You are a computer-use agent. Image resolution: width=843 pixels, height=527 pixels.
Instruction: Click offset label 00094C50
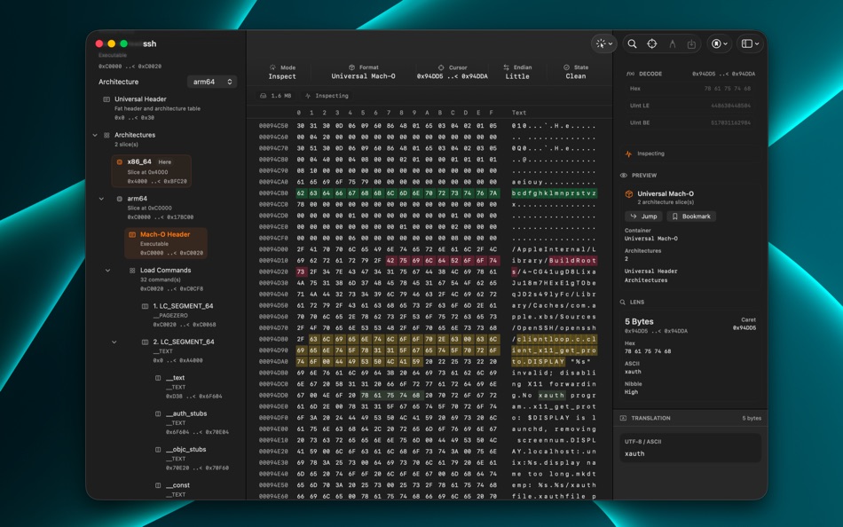click(x=273, y=126)
